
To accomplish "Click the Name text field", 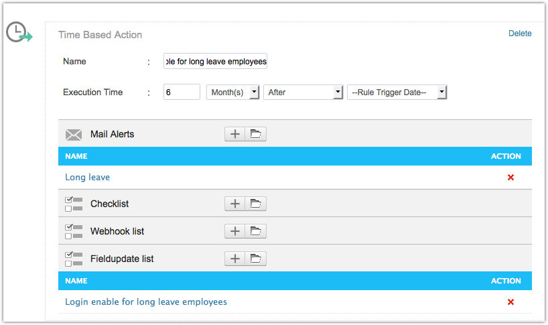I will pos(215,62).
